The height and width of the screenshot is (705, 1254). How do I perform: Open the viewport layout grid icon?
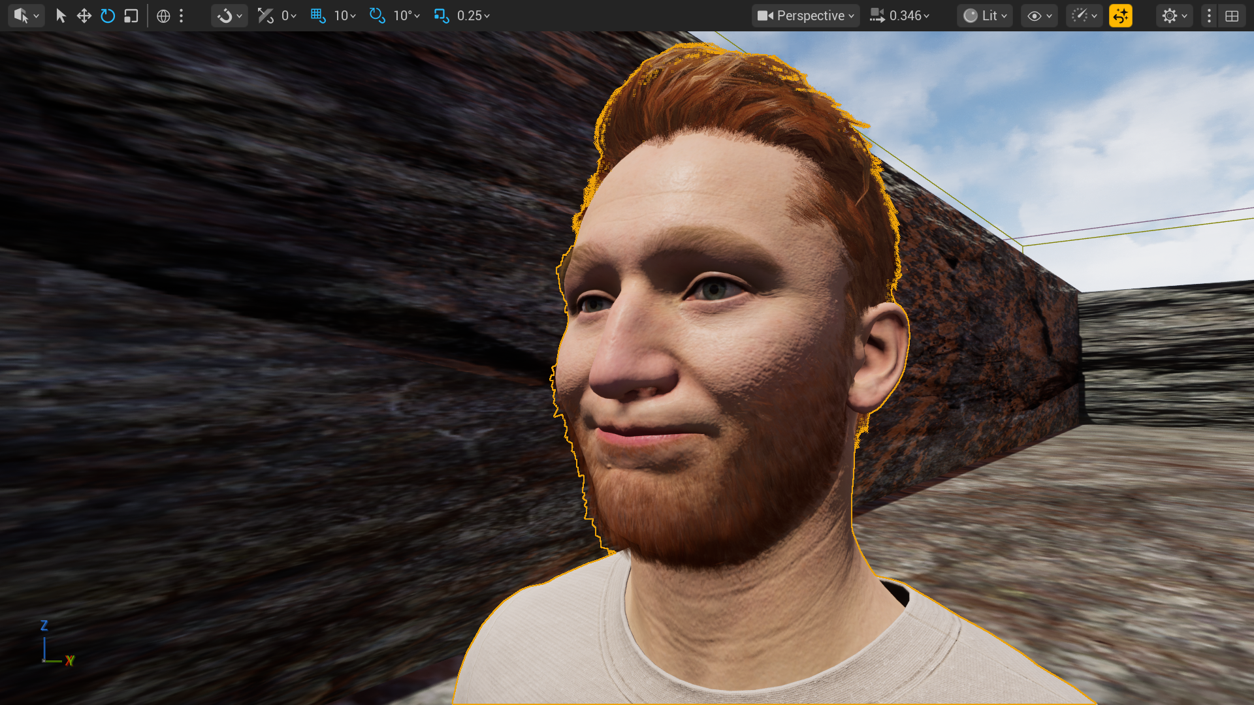pyautogui.click(x=1232, y=16)
